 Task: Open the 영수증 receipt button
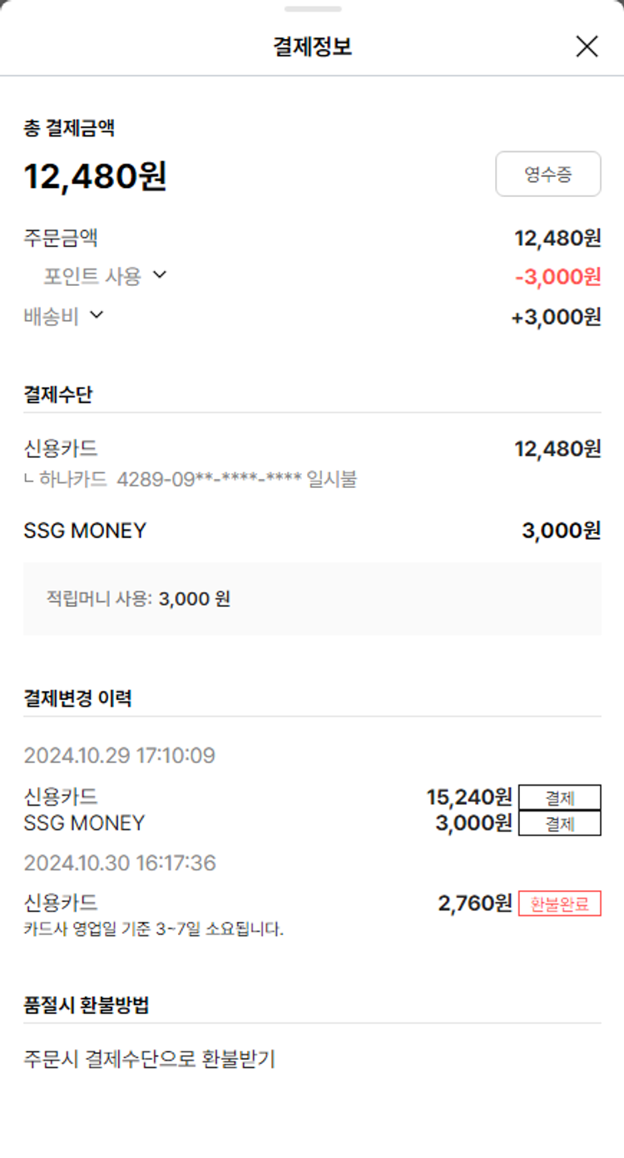click(x=548, y=174)
